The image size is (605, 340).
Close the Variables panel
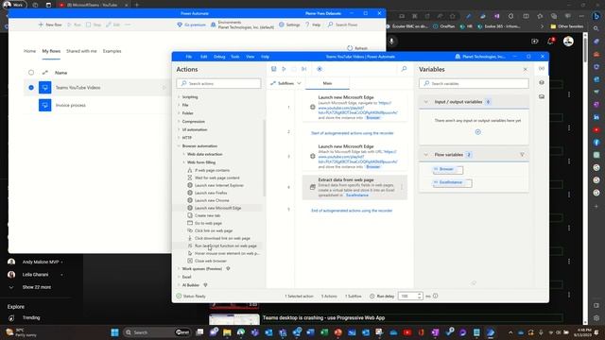point(526,69)
